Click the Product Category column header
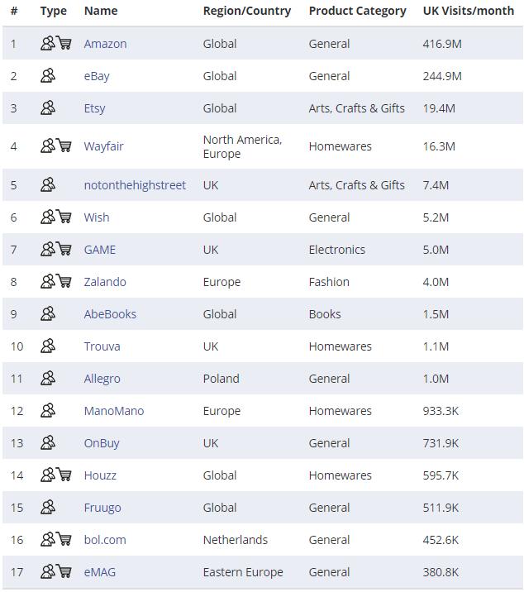This screenshot has width=524, height=592. [x=357, y=11]
